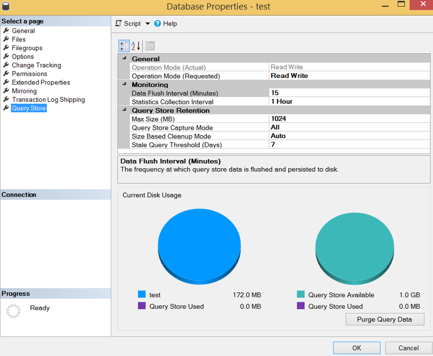Screen dimensions: 433x356
Task: Open Extended Properties page
Action: [x=41, y=82]
